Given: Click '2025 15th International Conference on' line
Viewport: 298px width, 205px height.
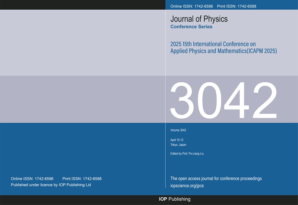Looking at the screenshot, I should tap(213, 44).
